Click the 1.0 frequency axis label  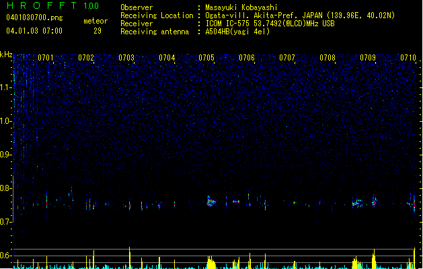point(5,121)
